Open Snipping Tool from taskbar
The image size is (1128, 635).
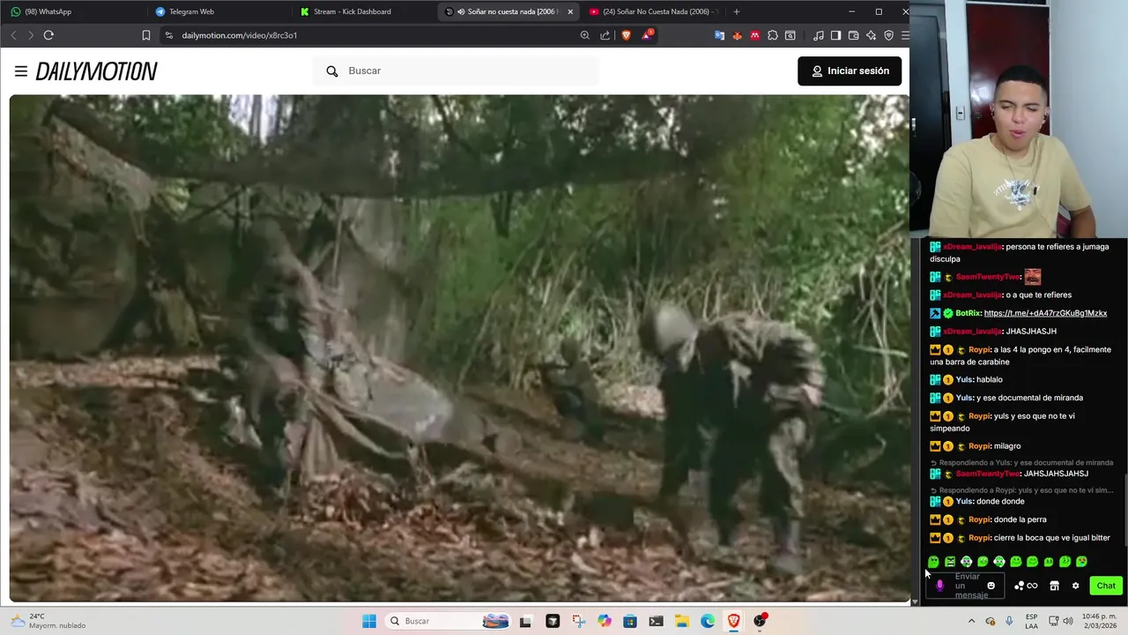click(x=578, y=621)
